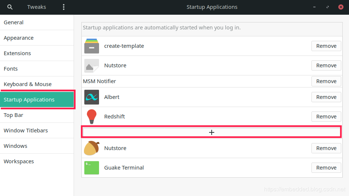The width and height of the screenshot is (349, 196).
Task: Remove Redshift from startup applications
Action: (x=326, y=117)
